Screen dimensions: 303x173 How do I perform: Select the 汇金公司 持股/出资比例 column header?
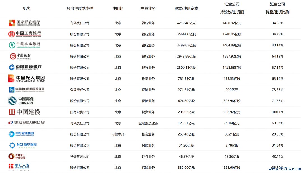277,8
